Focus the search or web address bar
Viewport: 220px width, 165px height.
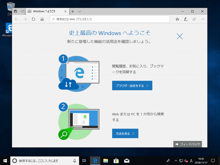click(x=109, y=19)
